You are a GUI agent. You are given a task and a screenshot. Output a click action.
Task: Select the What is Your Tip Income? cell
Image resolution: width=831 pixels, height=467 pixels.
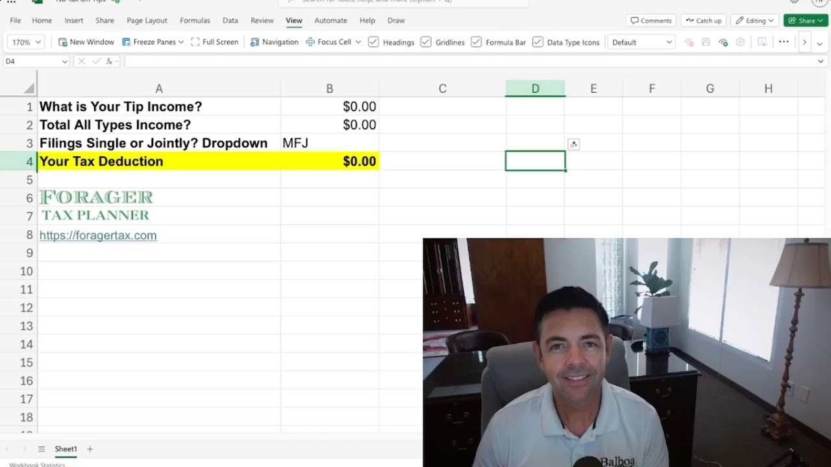pos(159,106)
